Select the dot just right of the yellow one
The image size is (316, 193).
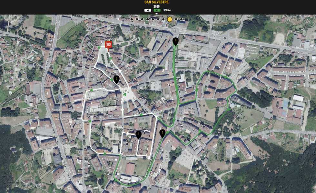176,19
